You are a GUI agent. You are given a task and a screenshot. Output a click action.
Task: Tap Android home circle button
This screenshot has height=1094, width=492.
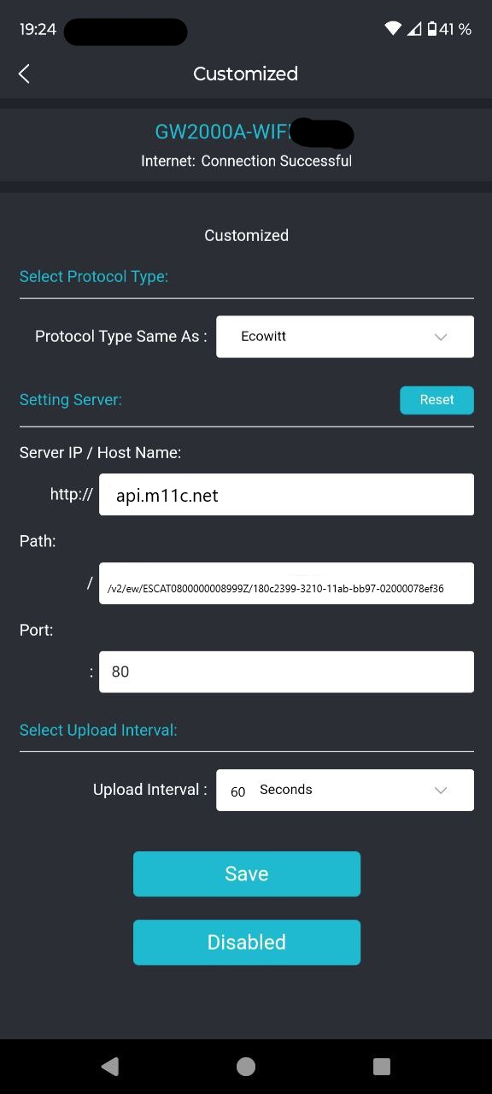[x=246, y=1066]
